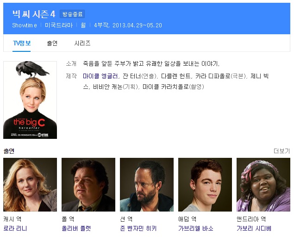Open 가브리엘 바소 actor name link

point(196,228)
